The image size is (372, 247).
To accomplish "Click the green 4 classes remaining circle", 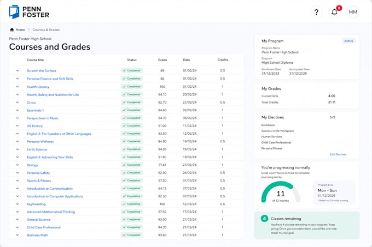I will [264, 219].
